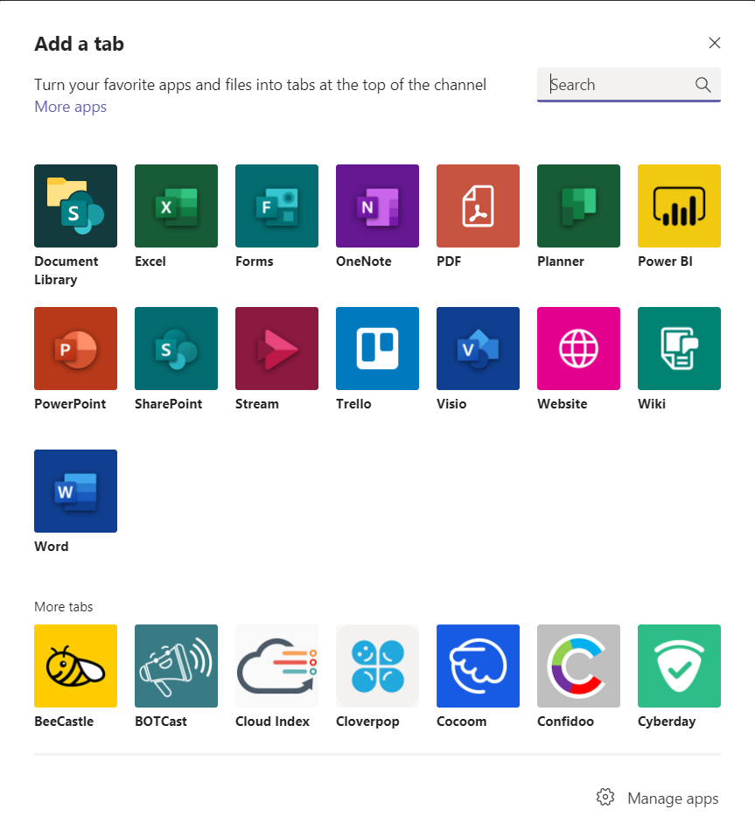The height and width of the screenshot is (837, 755).
Task: Click the search magnifier icon
Action: click(x=703, y=84)
